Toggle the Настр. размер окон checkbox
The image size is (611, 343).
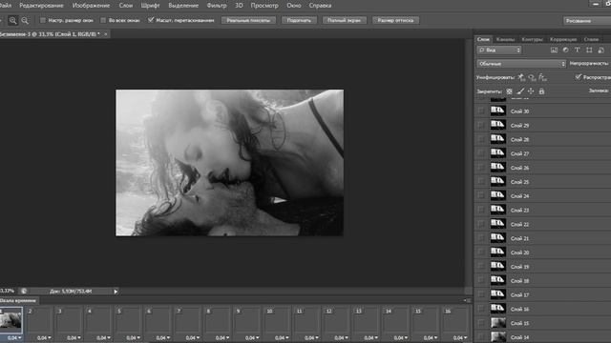click(43, 20)
